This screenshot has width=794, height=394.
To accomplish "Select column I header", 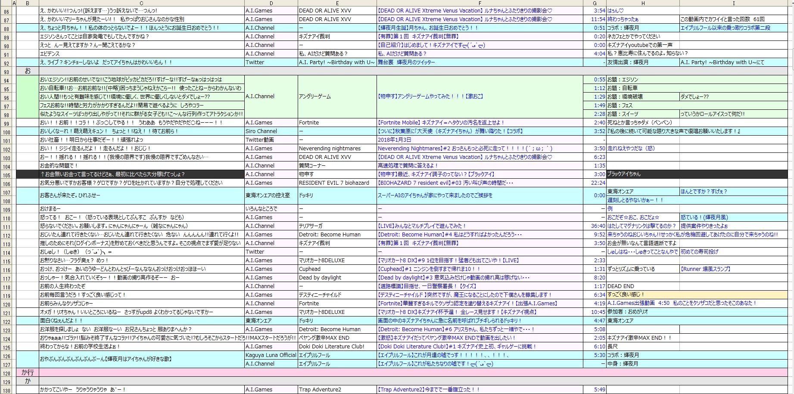I will point(734,3).
